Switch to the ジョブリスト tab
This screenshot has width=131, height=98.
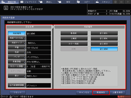coord(28,2)
